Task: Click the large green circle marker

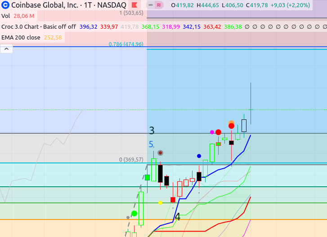Action: [x=134, y=213]
